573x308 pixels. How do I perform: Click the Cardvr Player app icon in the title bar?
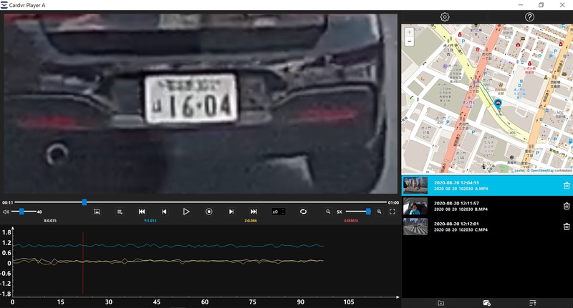pyautogui.click(x=4, y=5)
